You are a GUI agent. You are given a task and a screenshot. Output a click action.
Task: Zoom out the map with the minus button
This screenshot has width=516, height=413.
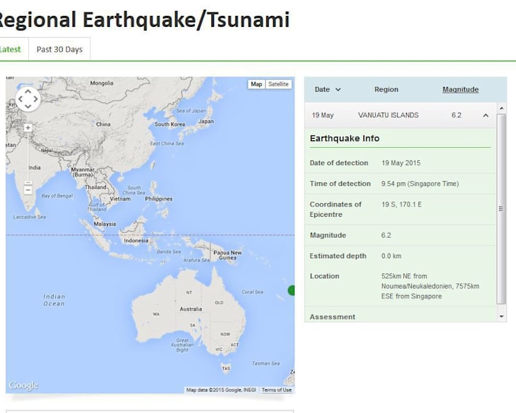[28, 190]
